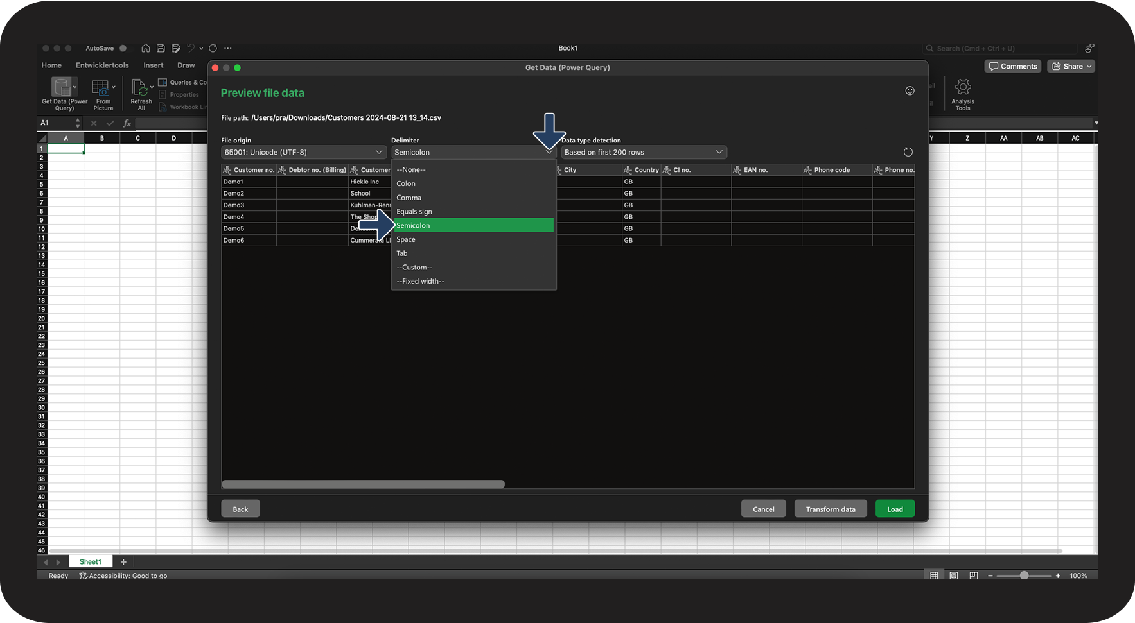Open Analysis Tools gear icon
This screenshot has width=1135, height=623.
coord(962,87)
